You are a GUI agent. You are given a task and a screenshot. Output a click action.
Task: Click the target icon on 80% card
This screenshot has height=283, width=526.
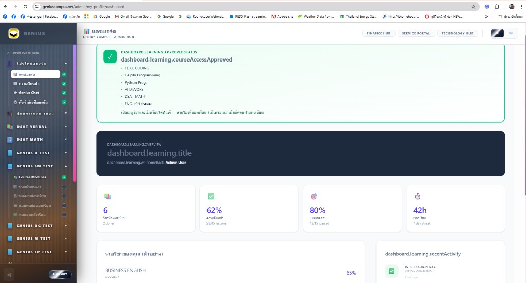coord(314,196)
